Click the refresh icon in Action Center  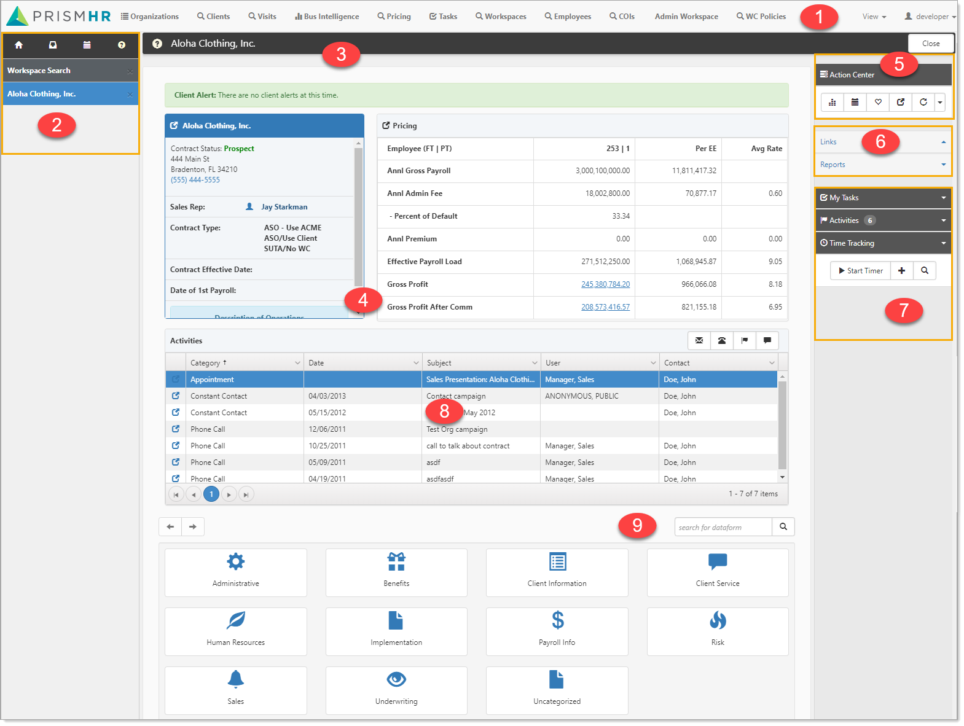(x=923, y=102)
